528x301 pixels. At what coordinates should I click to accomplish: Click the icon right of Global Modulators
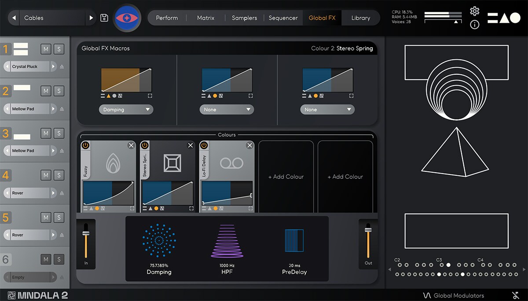tap(516, 296)
